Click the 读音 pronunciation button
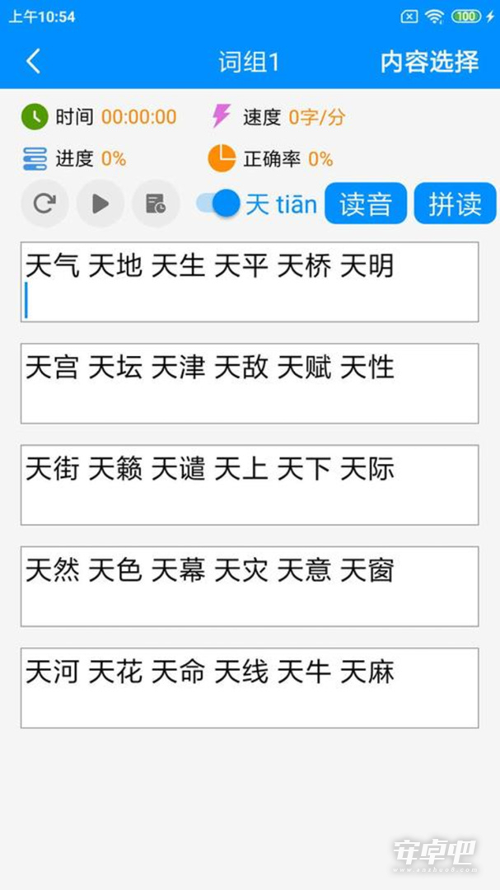The height and width of the screenshot is (890, 500). 366,204
